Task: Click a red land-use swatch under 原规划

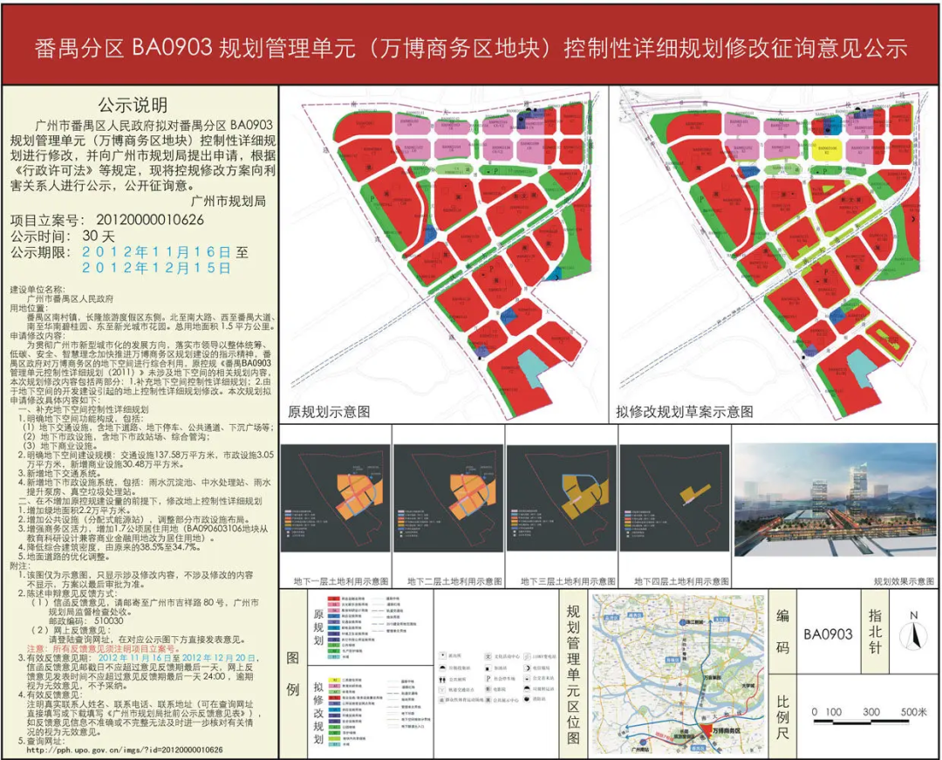Action: pyautogui.click(x=334, y=599)
